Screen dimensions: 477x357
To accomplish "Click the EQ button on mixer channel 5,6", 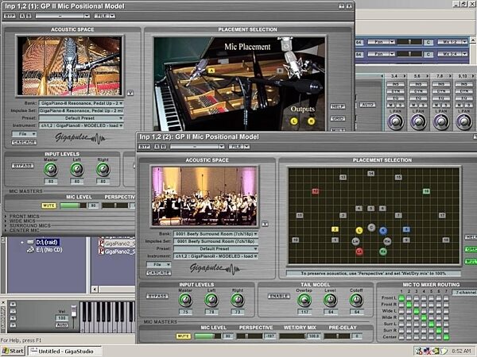I will [418, 98].
